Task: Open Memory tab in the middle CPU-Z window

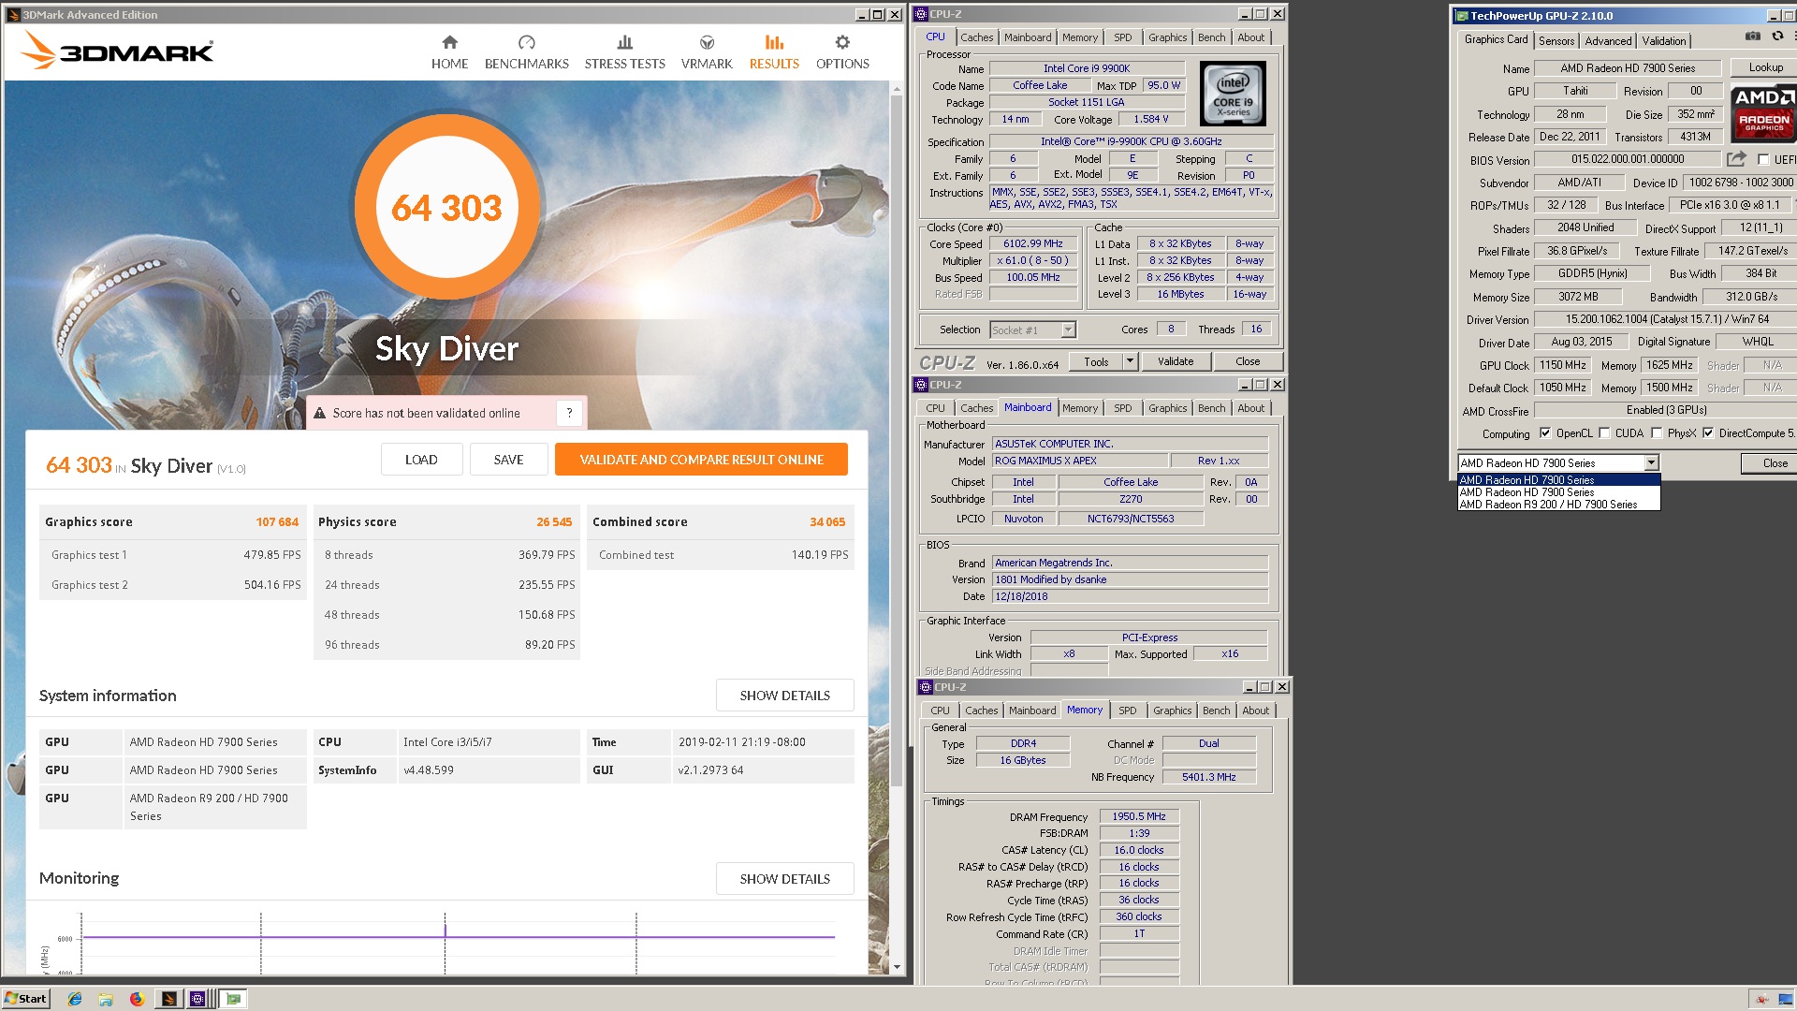Action: (x=1079, y=408)
